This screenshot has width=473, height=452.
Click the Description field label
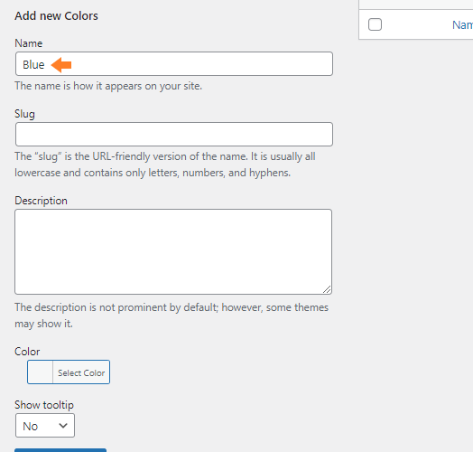(41, 201)
